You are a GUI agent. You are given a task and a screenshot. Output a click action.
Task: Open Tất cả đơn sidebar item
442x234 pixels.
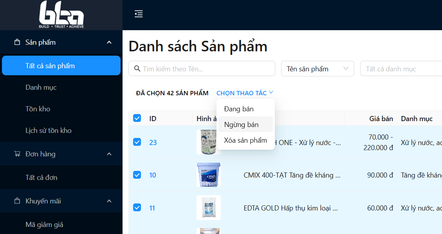[x=61, y=177]
